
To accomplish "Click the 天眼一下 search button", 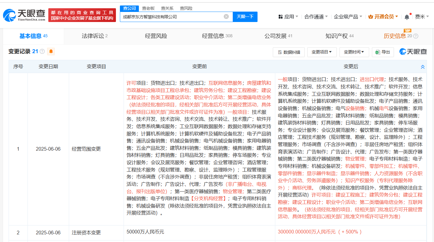I will pyautogui.click(x=245, y=16).
